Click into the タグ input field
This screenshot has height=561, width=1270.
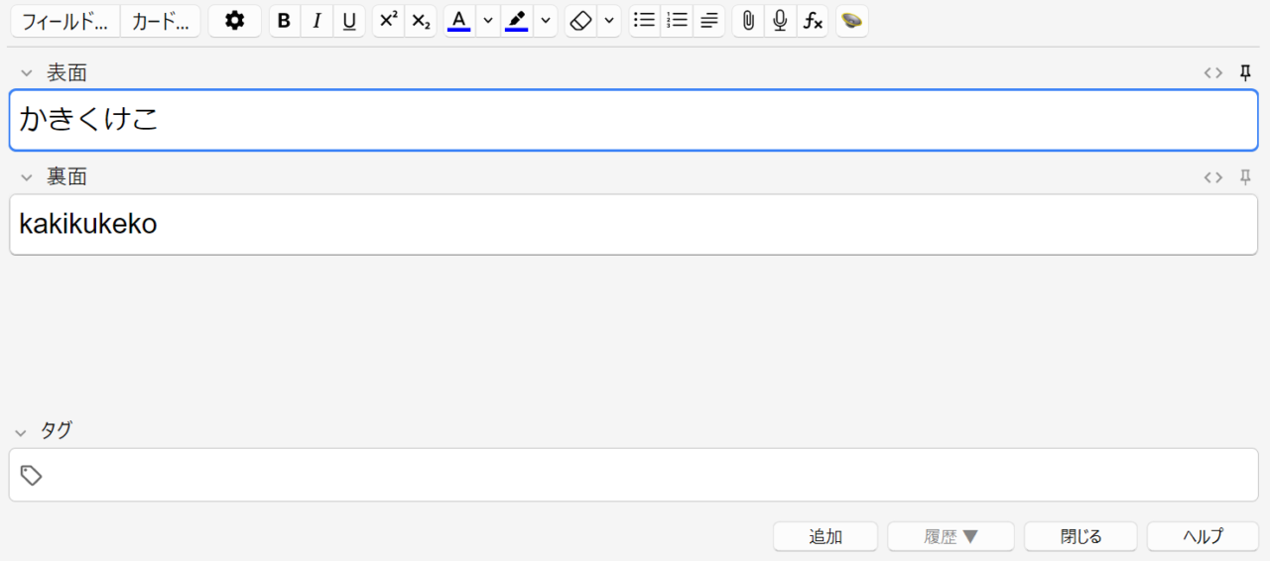(x=645, y=476)
